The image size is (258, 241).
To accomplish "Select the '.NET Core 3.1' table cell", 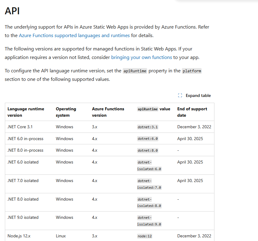I will (20, 127).
